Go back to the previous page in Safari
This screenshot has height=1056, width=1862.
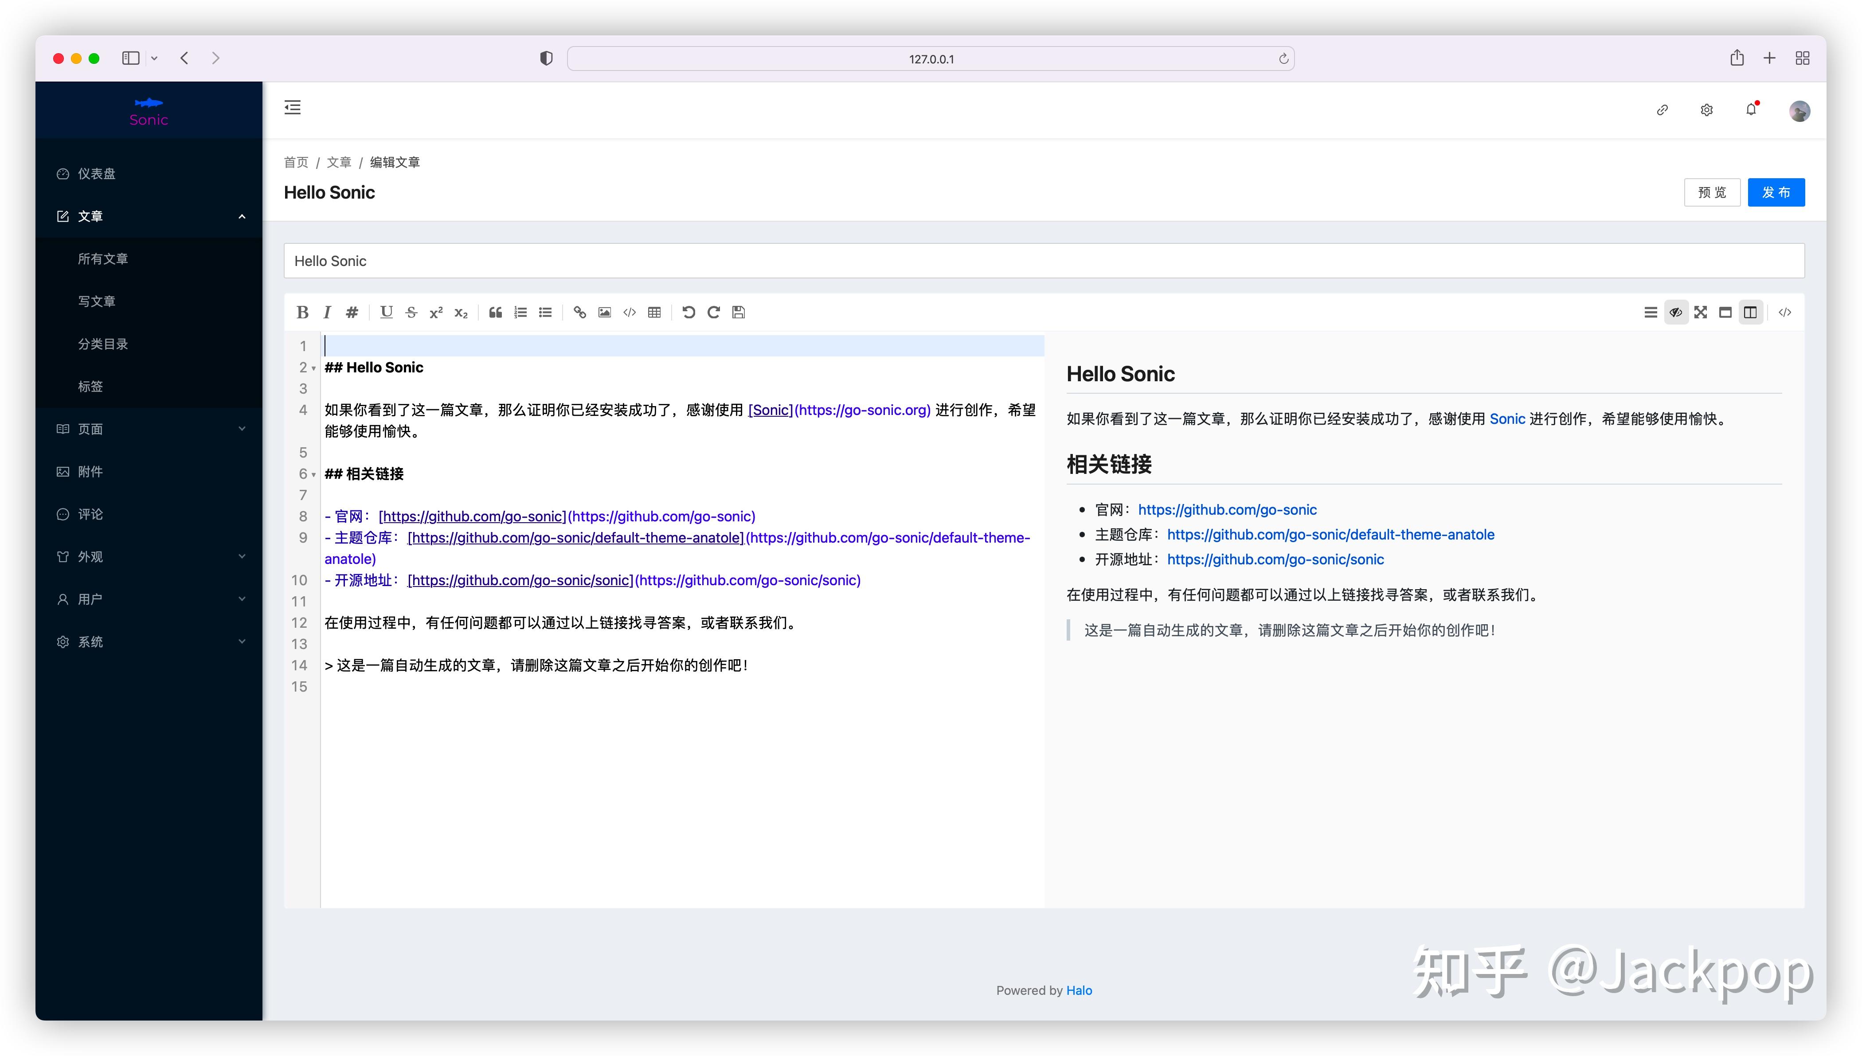[x=184, y=58]
